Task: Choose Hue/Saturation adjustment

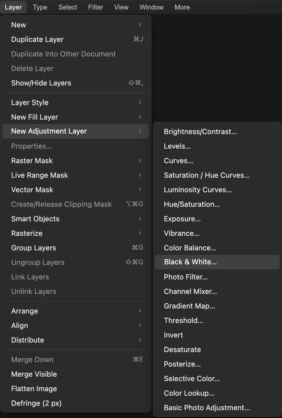Action: coord(217,204)
